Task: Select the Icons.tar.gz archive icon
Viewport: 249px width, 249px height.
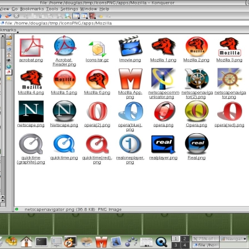Action: tap(97, 49)
